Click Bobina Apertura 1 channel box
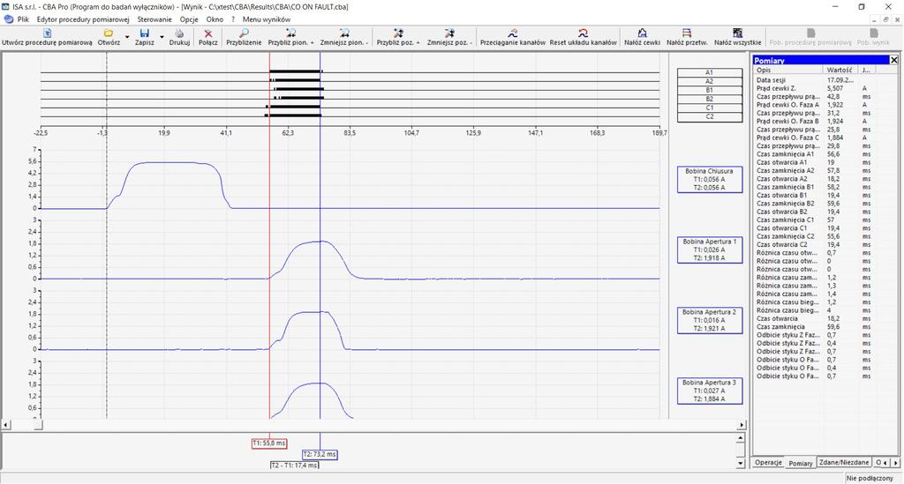Viewport: 904px width, 484px height. tap(709, 249)
